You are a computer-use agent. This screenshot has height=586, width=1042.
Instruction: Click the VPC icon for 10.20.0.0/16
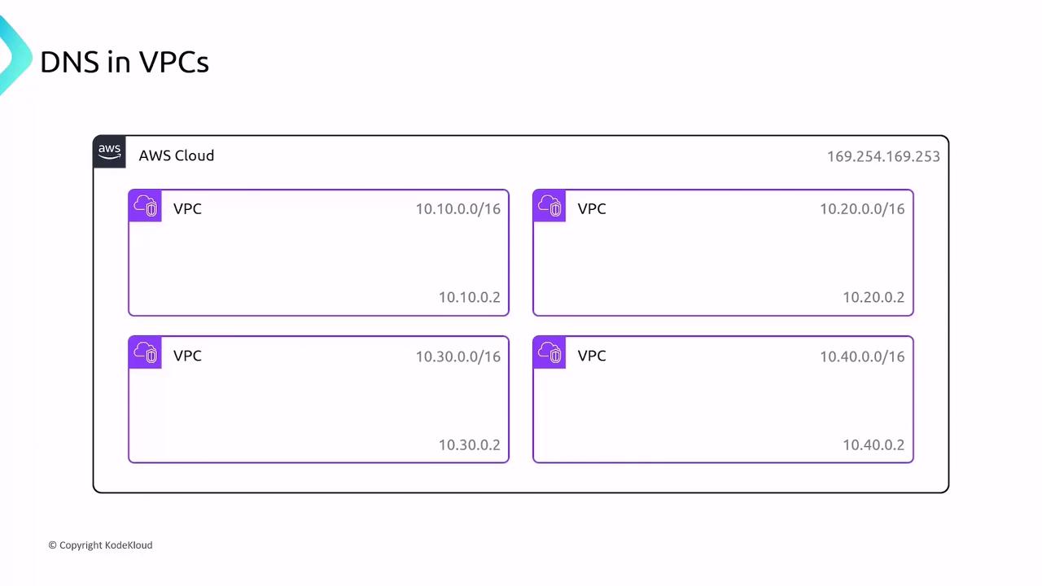549,207
